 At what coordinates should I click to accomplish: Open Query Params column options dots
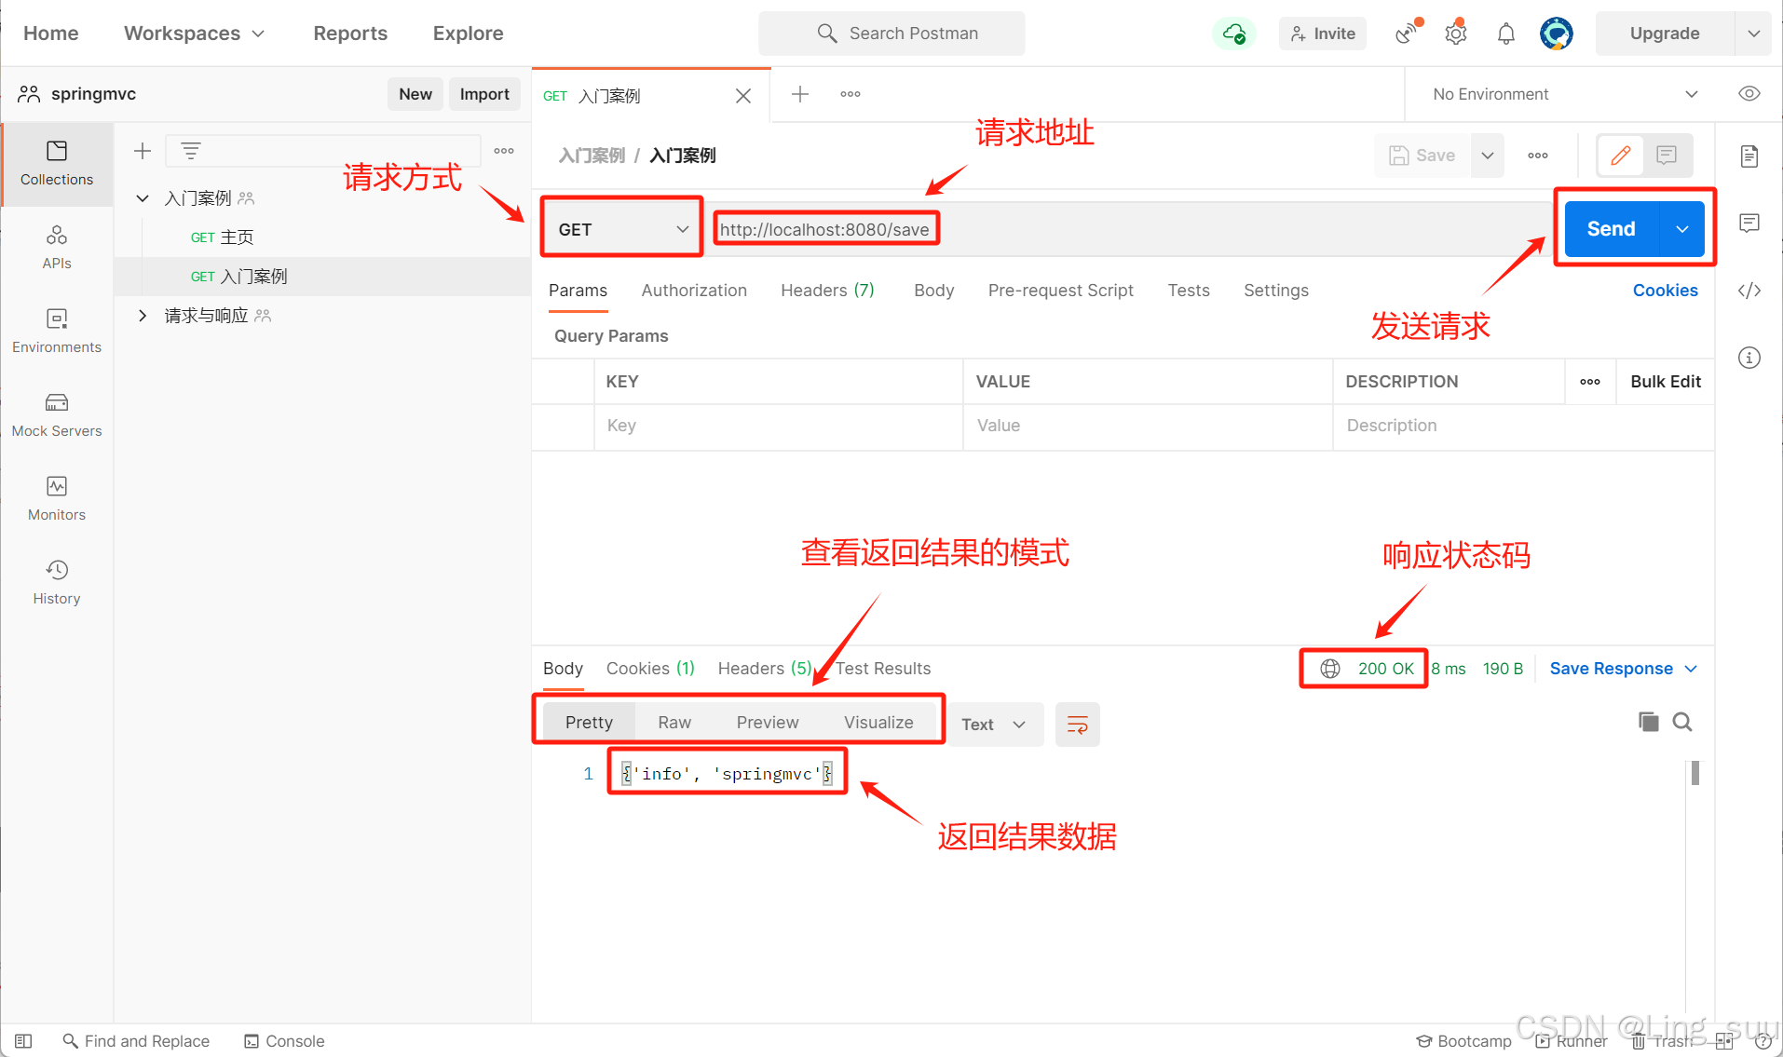click(1590, 382)
